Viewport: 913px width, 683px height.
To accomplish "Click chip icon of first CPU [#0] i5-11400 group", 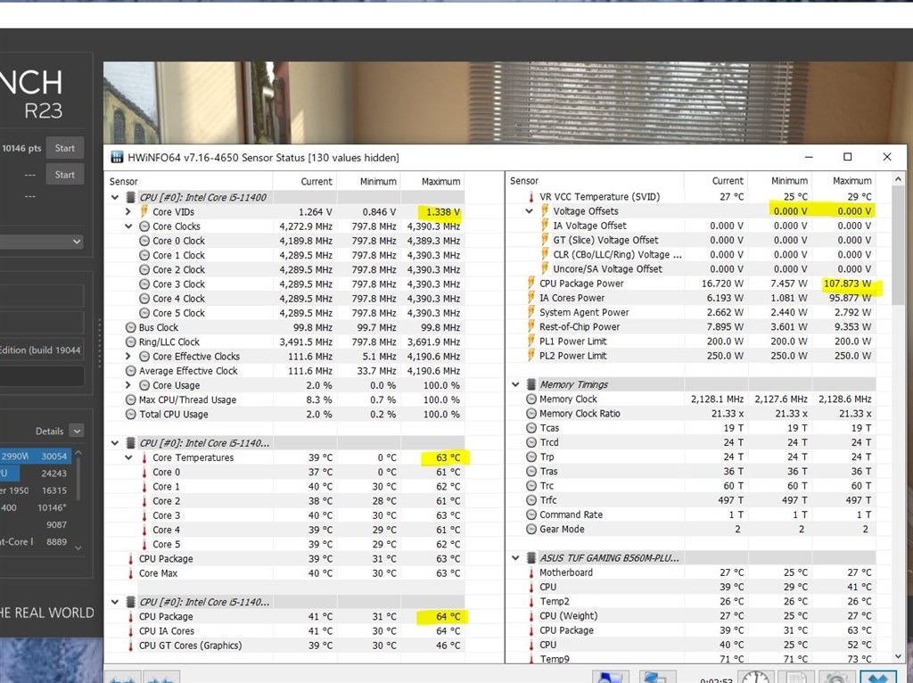I will coord(131,197).
